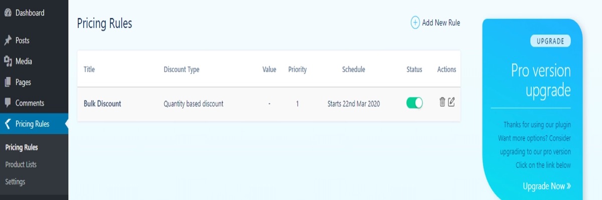Sort by Priority column header
Viewport: 602px width, 200px height.
tap(297, 69)
